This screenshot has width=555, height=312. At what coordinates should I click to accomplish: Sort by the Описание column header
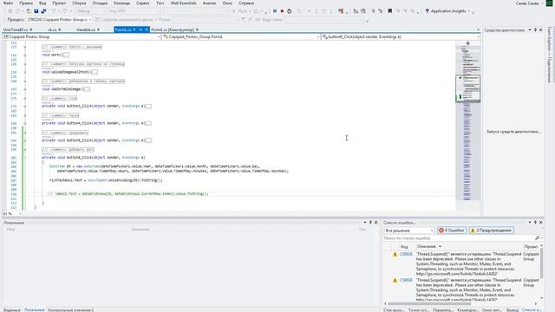tap(427, 246)
